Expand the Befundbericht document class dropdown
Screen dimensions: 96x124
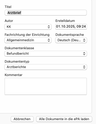click(x=46, y=54)
